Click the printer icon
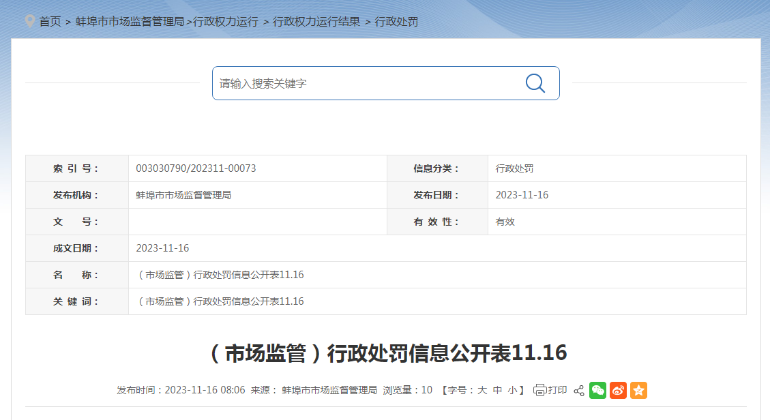This screenshot has width=770, height=420. tap(539, 390)
